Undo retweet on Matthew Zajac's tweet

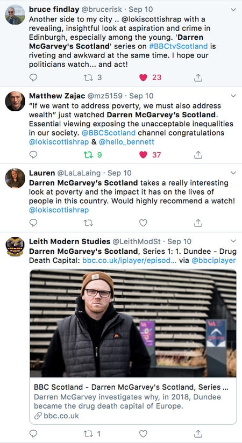89,154
